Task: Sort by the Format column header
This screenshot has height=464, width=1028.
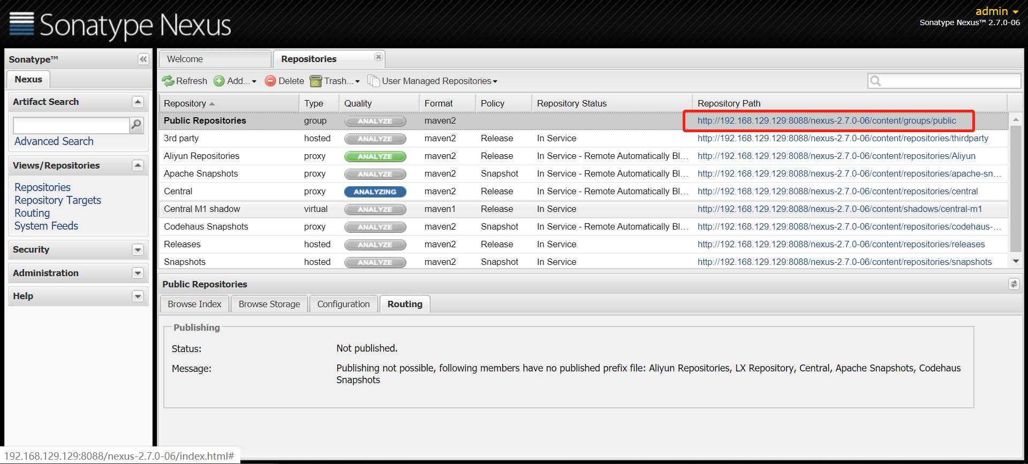Action: click(x=447, y=103)
